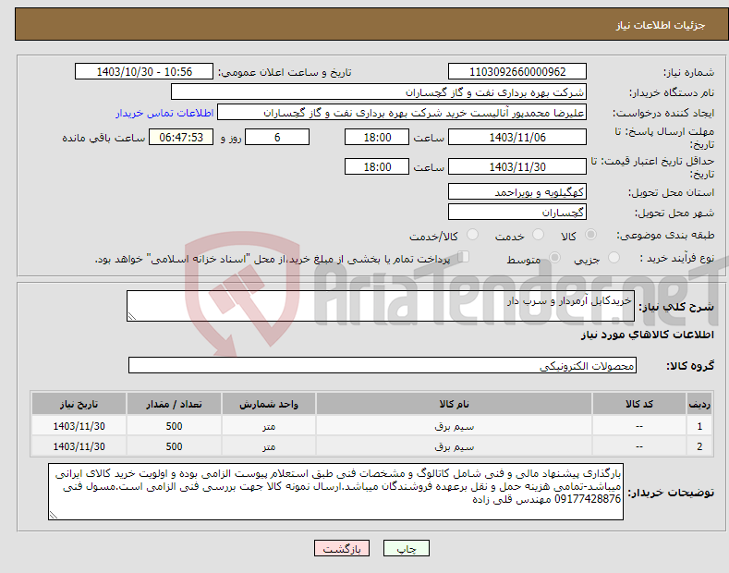Click the بازگشت back button

342,549
